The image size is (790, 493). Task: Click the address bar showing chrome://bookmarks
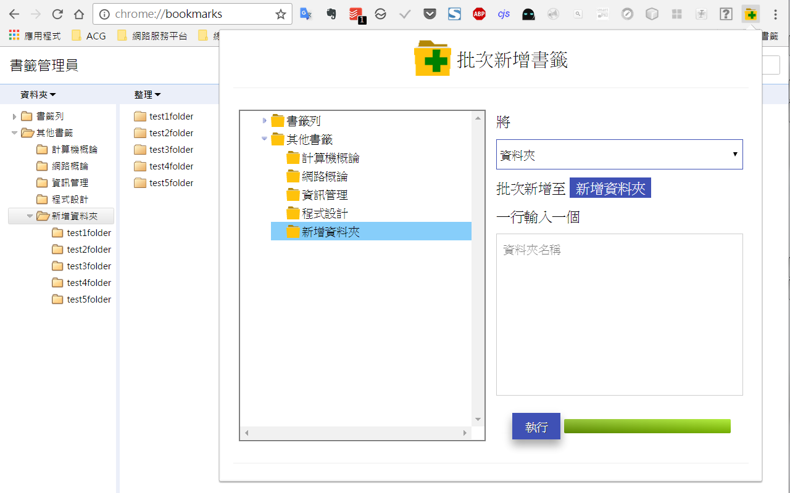click(191, 14)
